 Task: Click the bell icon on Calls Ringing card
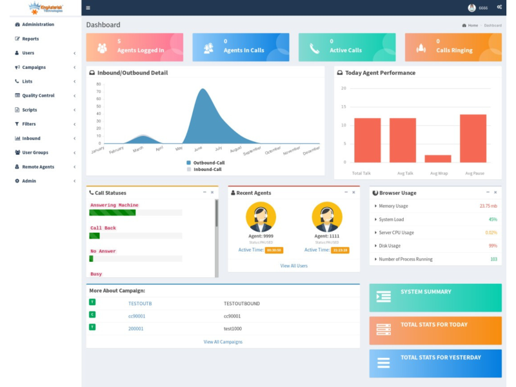pyautogui.click(x=421, y=48)
